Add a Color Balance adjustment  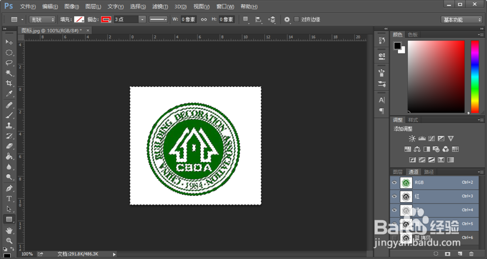(x=417, y=149)
